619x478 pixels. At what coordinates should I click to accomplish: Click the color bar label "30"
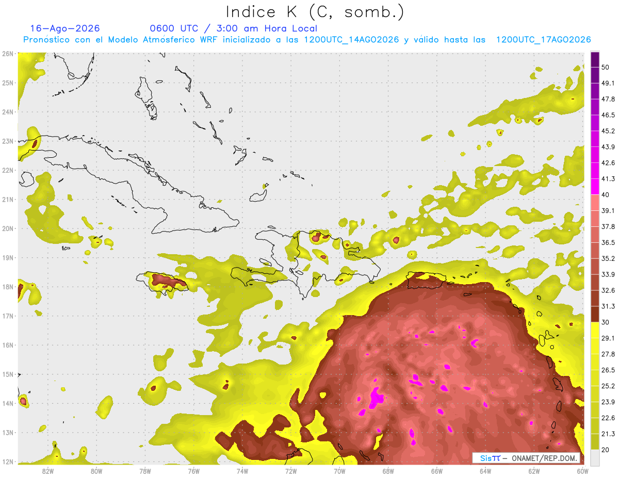coord(605,322)
